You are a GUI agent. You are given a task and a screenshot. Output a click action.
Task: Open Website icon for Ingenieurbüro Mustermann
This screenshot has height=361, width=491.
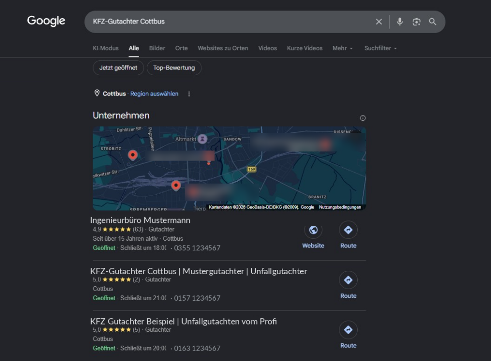point(313,230)
